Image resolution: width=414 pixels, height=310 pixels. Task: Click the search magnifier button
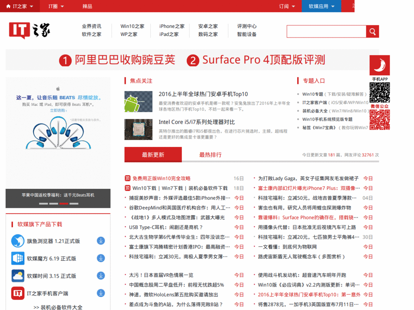(372, 31)
